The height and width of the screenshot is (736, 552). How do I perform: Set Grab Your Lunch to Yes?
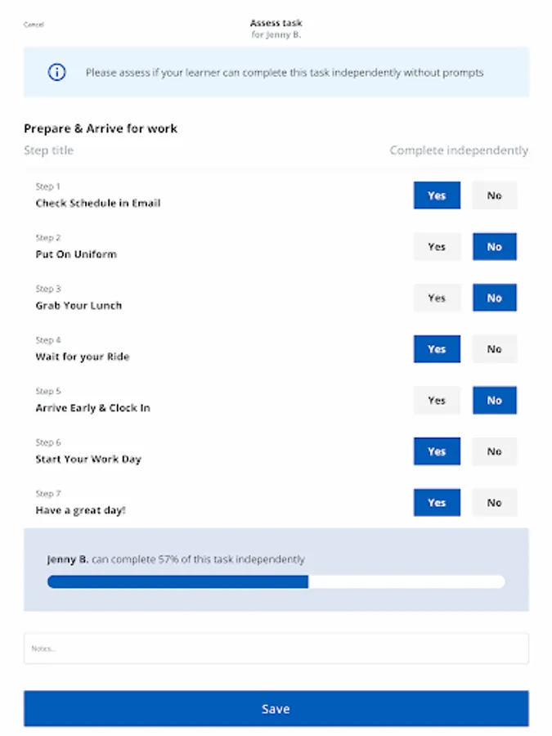437,298
